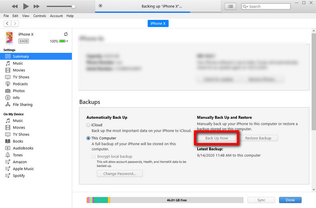Click the Back Up Now button
This screenshot has height=208, width=316.
coord(217,138)
